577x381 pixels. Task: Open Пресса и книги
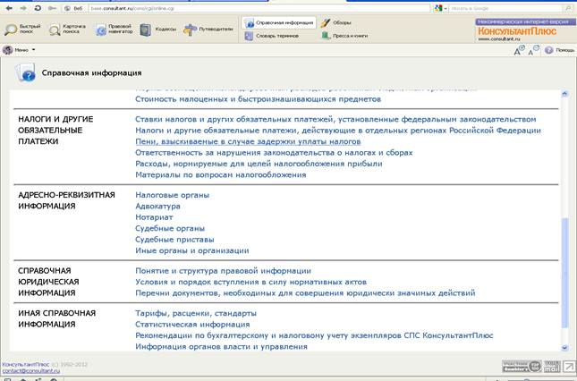coord(344,36)
